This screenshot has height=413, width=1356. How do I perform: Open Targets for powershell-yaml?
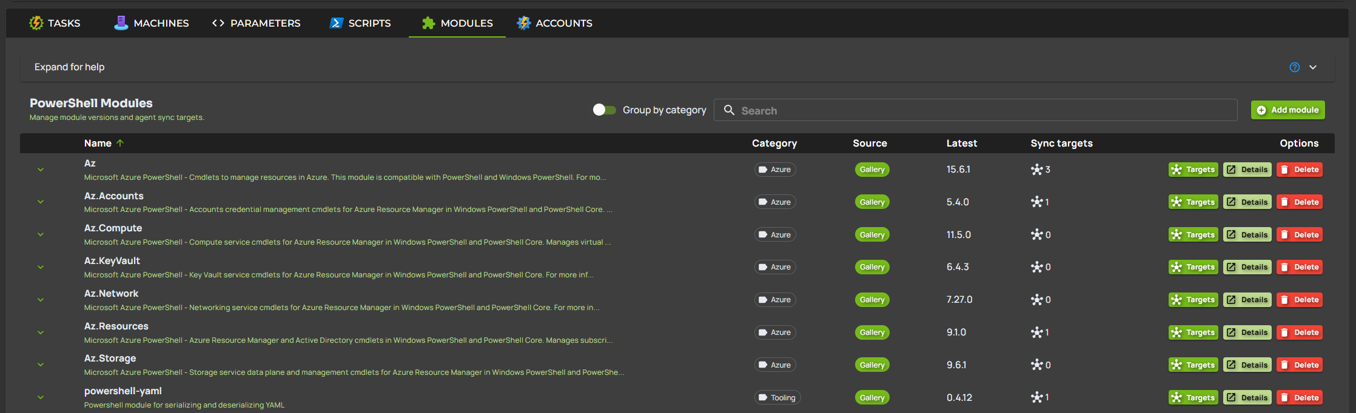(1193, 397)
